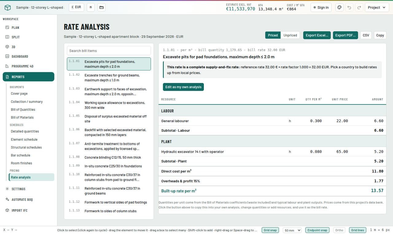The image size is (393, 234).
Task: Click the app logo cube icon
Action: click(8, 7)
